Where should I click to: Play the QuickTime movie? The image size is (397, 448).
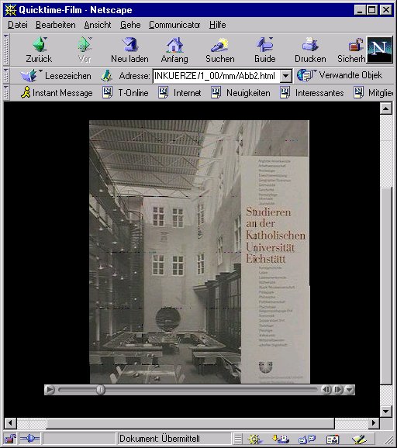coord(50,390)
